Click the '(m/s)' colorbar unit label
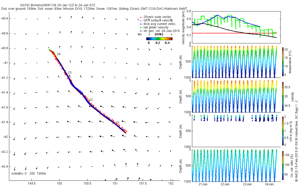This screenshot has height=187, width=300. (159, 34)
